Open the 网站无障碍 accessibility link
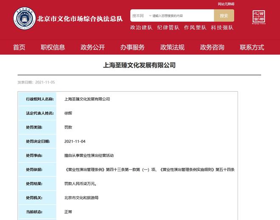The width and height of the screenshot is (280, 220). [x=226, y=4]
